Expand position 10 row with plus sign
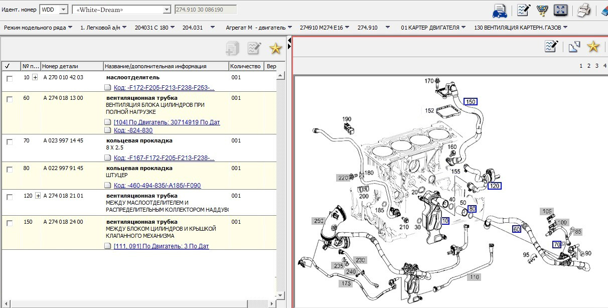Screen dimensions: 608x308 [x=35, y=77]
